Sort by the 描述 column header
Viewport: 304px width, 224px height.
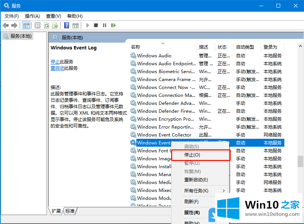coord(206,47)
